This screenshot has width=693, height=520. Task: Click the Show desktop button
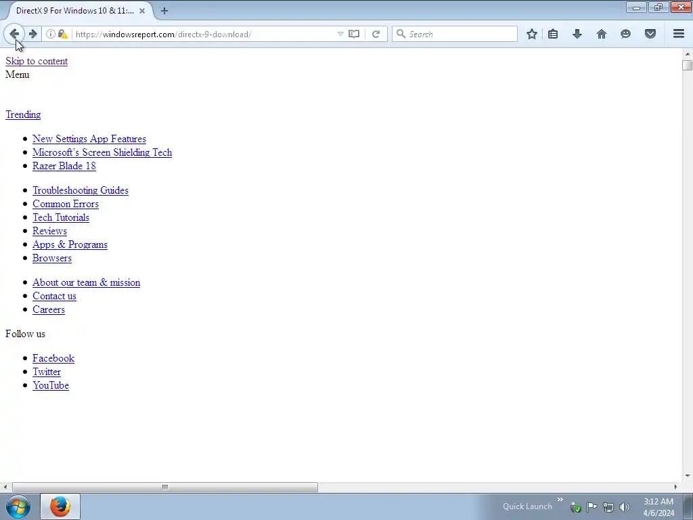point(688,506)
